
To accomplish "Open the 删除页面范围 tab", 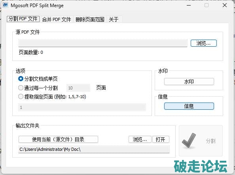I will click(x=90, y=19).
